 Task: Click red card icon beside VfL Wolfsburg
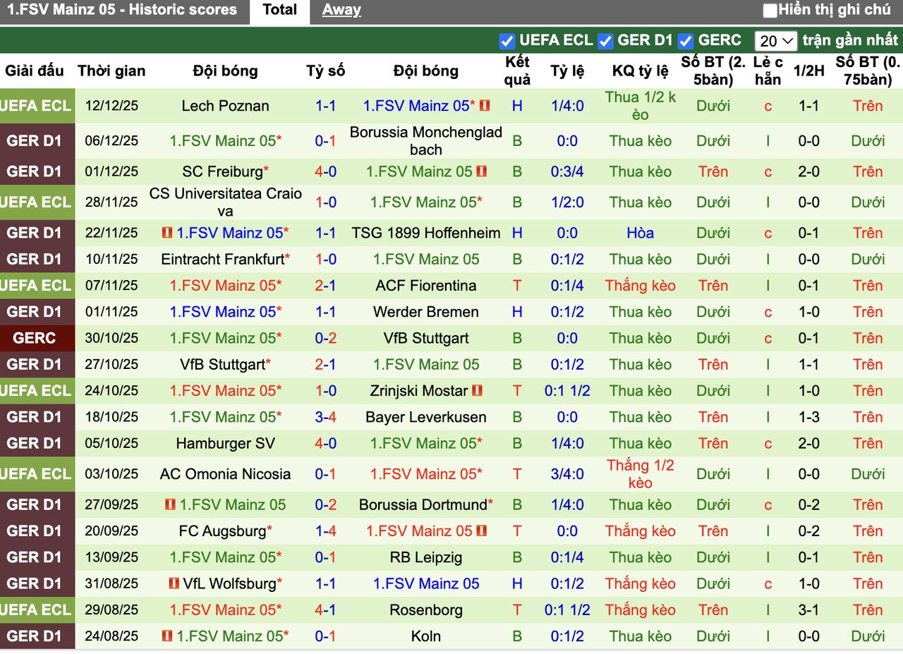coord(174,583)
